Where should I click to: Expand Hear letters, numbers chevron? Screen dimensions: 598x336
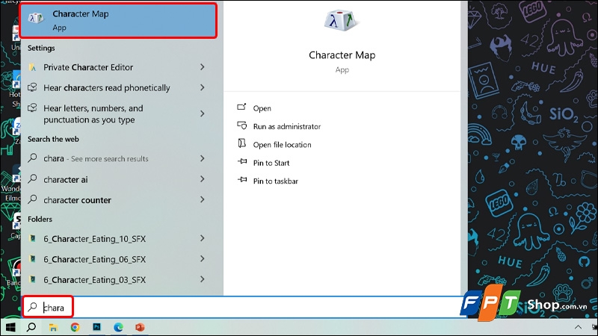[203, 113]
